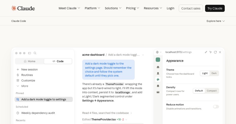The height and width of the screenshot is (124, 236).
Task: Select the cursor pointer icon in preview bar
Action: (211, 52)
